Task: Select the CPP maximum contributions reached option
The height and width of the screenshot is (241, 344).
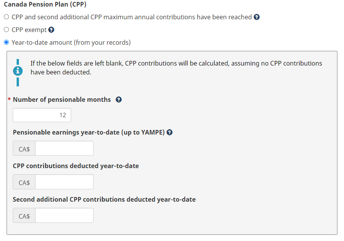Action: point(6,17)
